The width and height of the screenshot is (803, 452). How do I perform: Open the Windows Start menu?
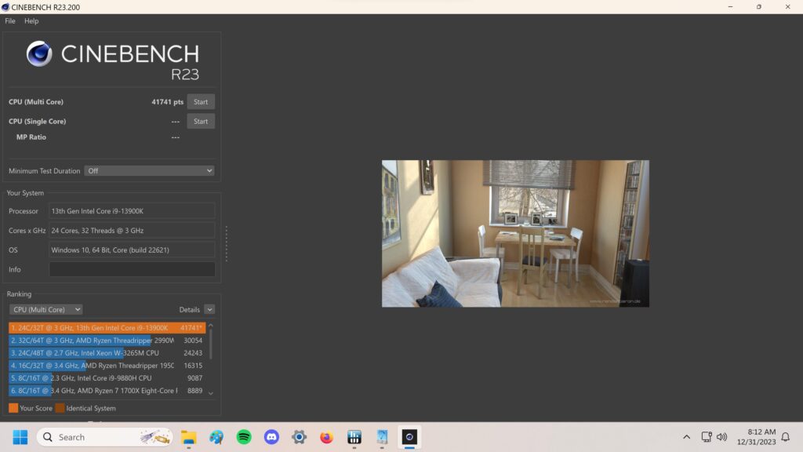20,437
